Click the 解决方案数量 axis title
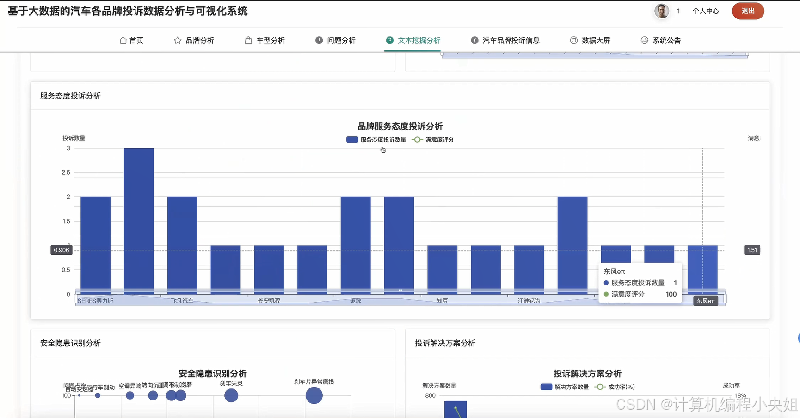Screen dimensions: 800x418 click(x=439, y=386)
